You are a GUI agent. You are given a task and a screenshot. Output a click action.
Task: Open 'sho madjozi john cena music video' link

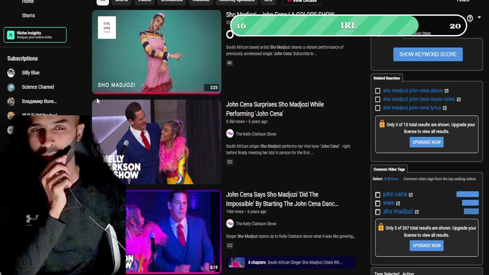419,99
